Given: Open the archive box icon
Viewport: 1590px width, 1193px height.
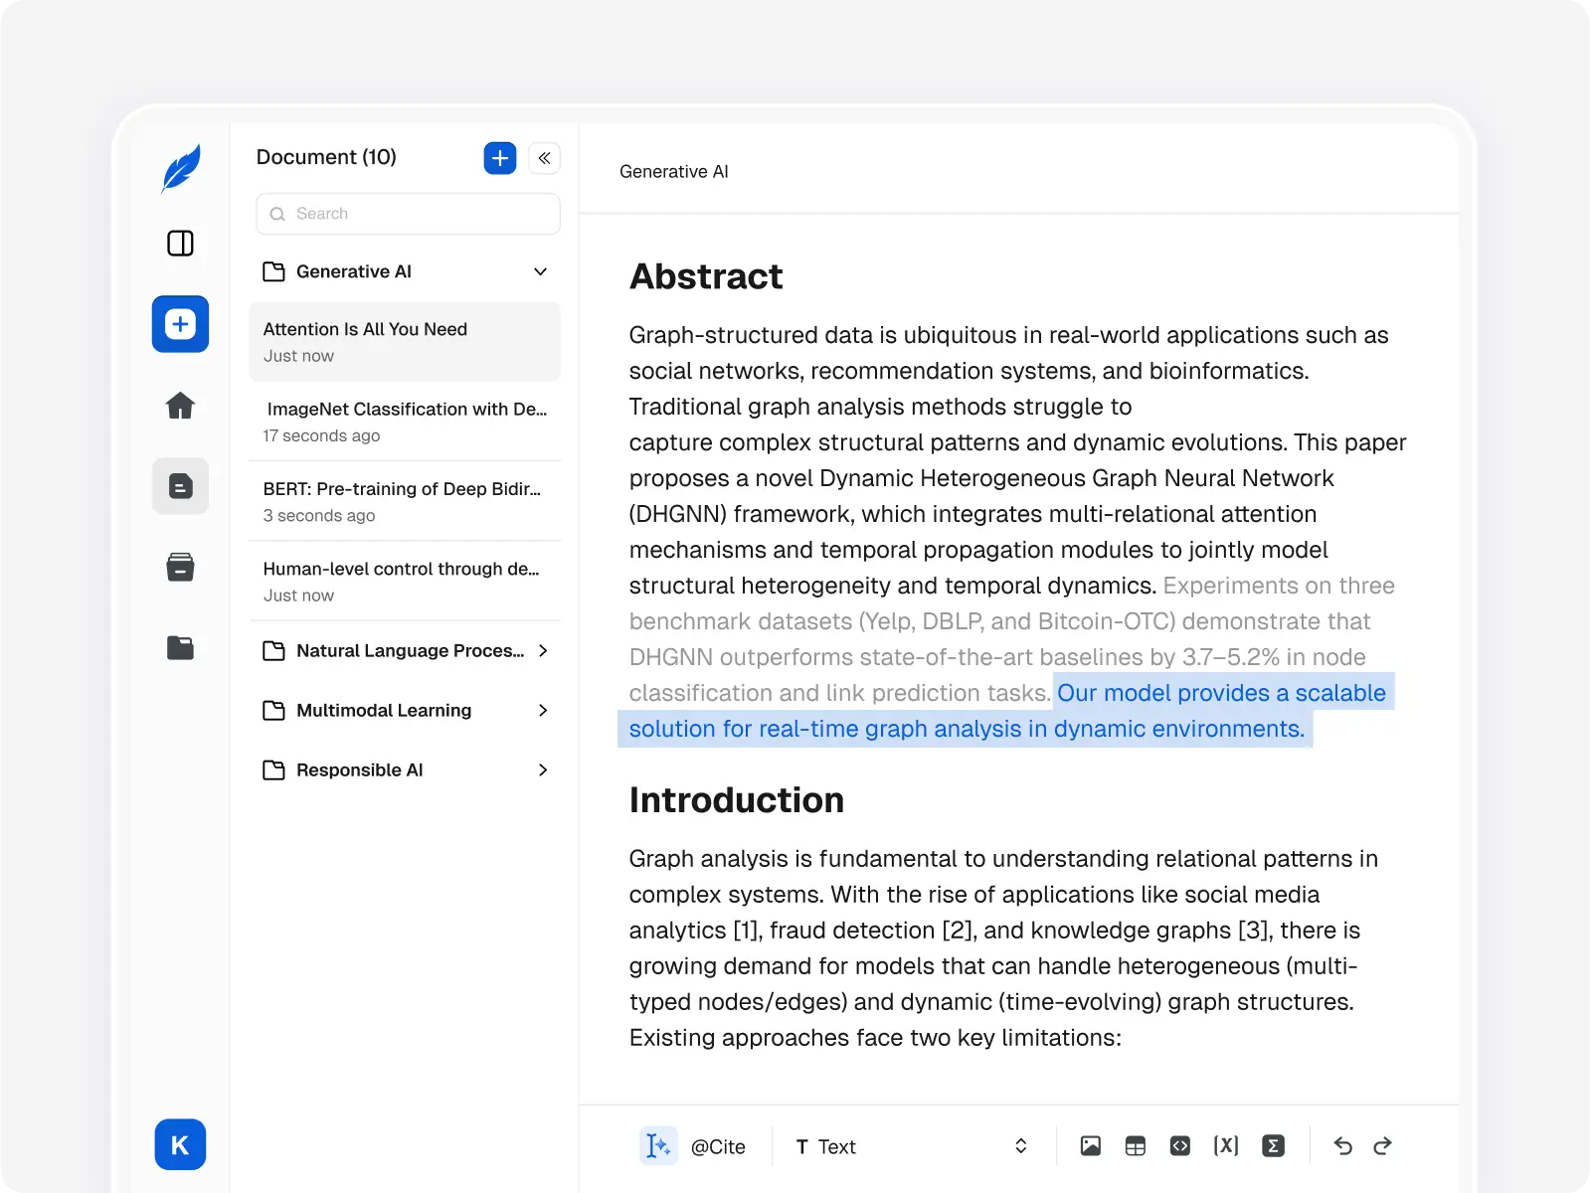Looking at the screenshot, I should [180, 567].
